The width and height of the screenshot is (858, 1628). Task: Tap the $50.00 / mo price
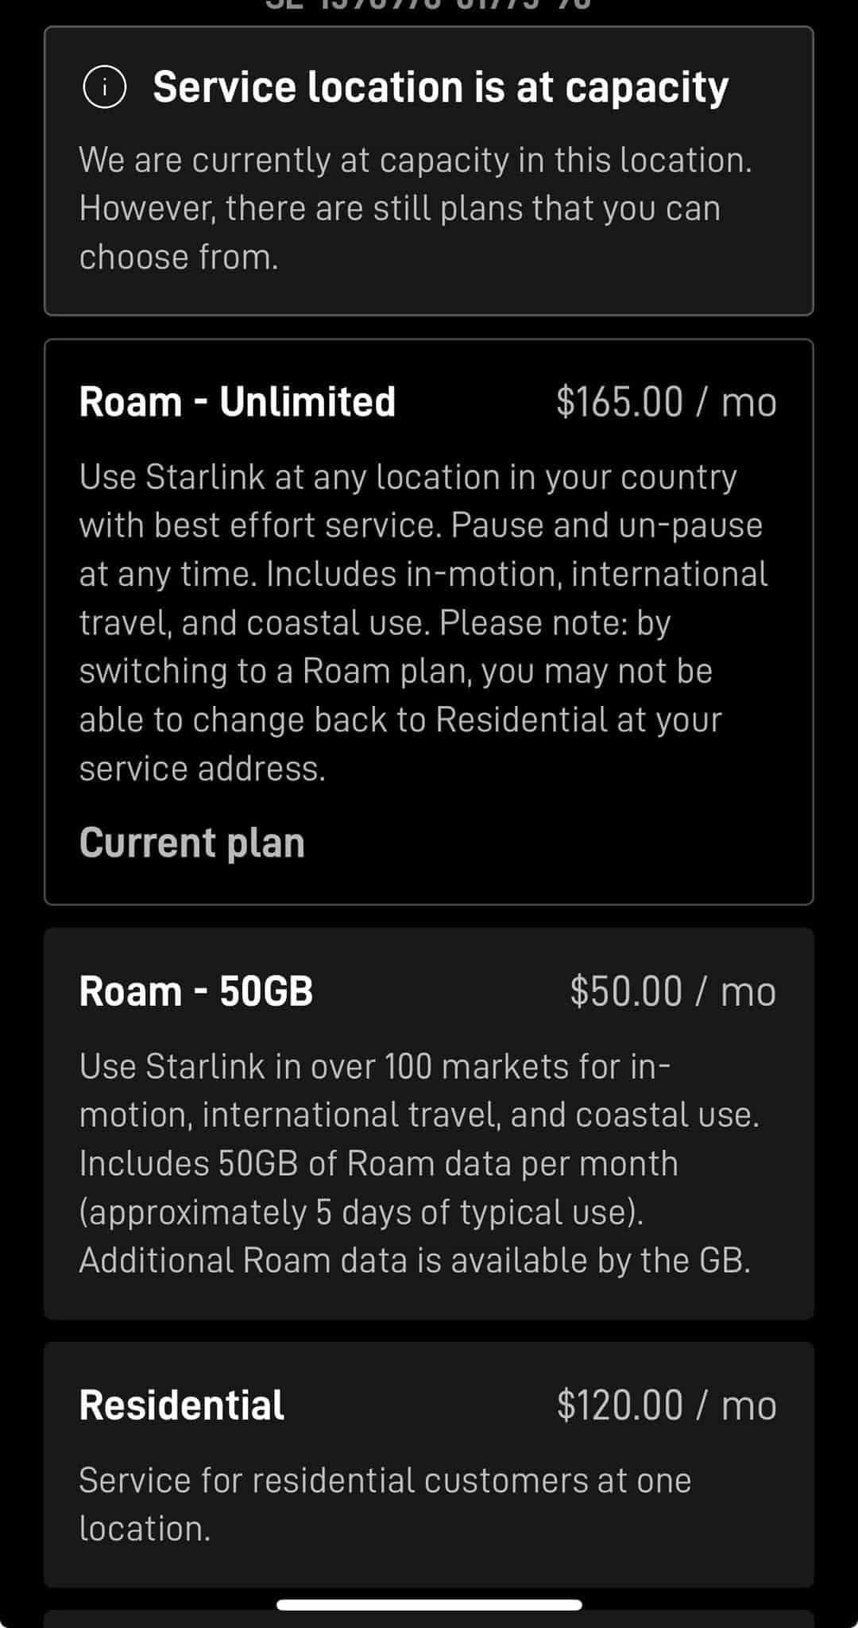tap(672, 991)
